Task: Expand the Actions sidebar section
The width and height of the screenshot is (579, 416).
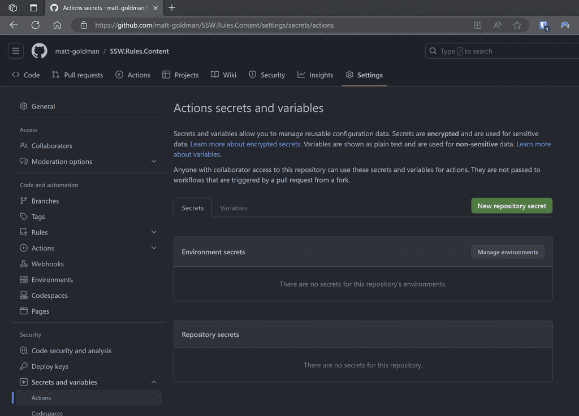Action: 154,248
